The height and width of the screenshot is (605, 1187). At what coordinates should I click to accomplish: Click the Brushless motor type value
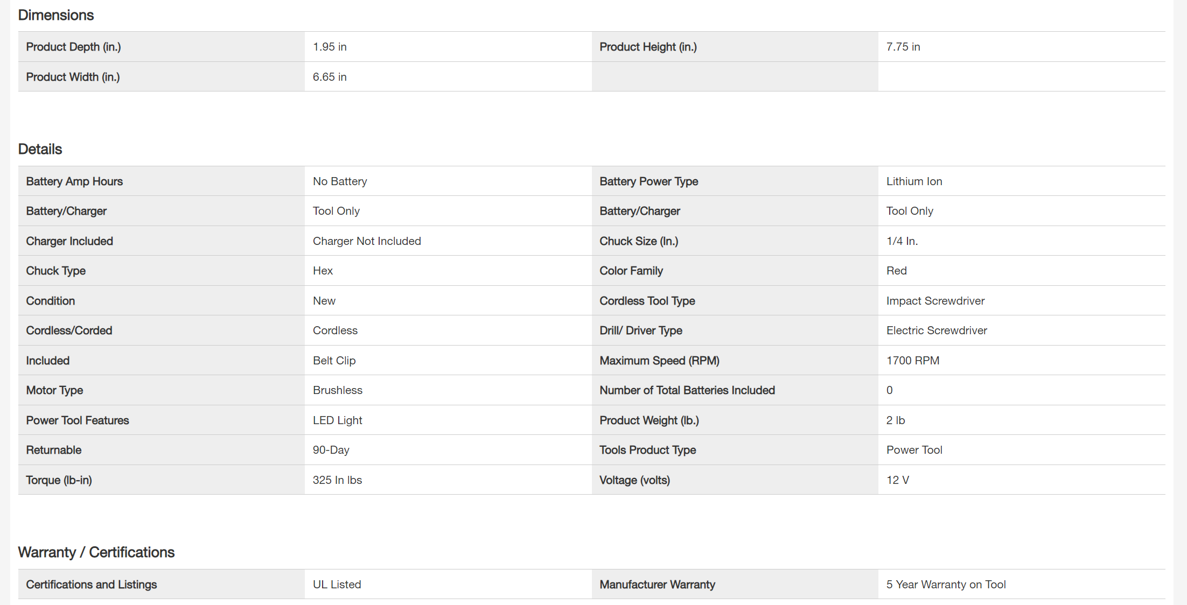tap(338, 390)
